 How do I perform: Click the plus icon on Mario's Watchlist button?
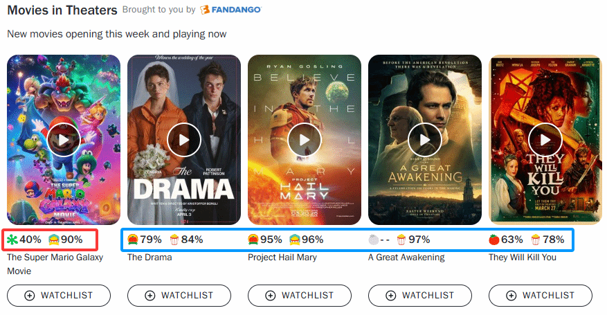pos(30,296)
